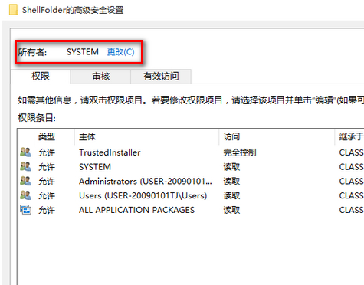Click the 继承于 column header

(349, 136)
